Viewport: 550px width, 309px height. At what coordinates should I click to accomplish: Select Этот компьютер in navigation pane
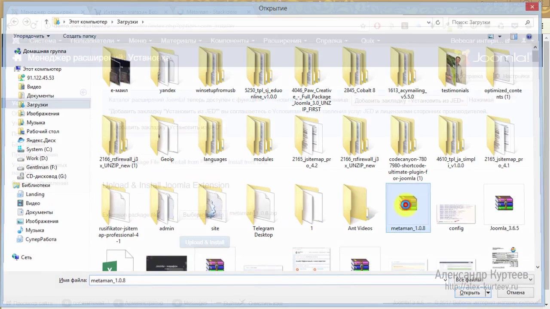click(x=38, y=69)
